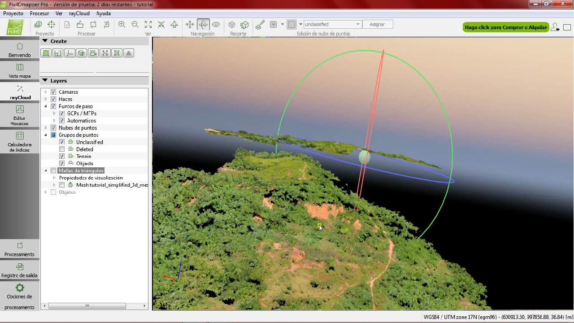
Task: Click the top-view airplane icon
Action: coord(174,25)
